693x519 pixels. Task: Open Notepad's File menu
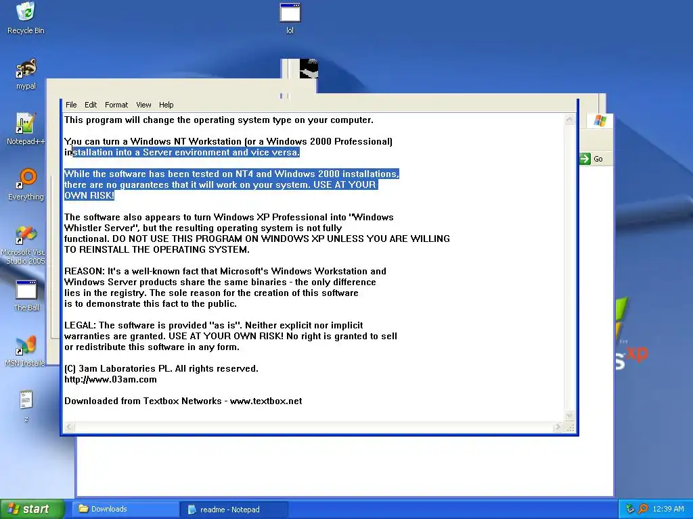point(71,105)
